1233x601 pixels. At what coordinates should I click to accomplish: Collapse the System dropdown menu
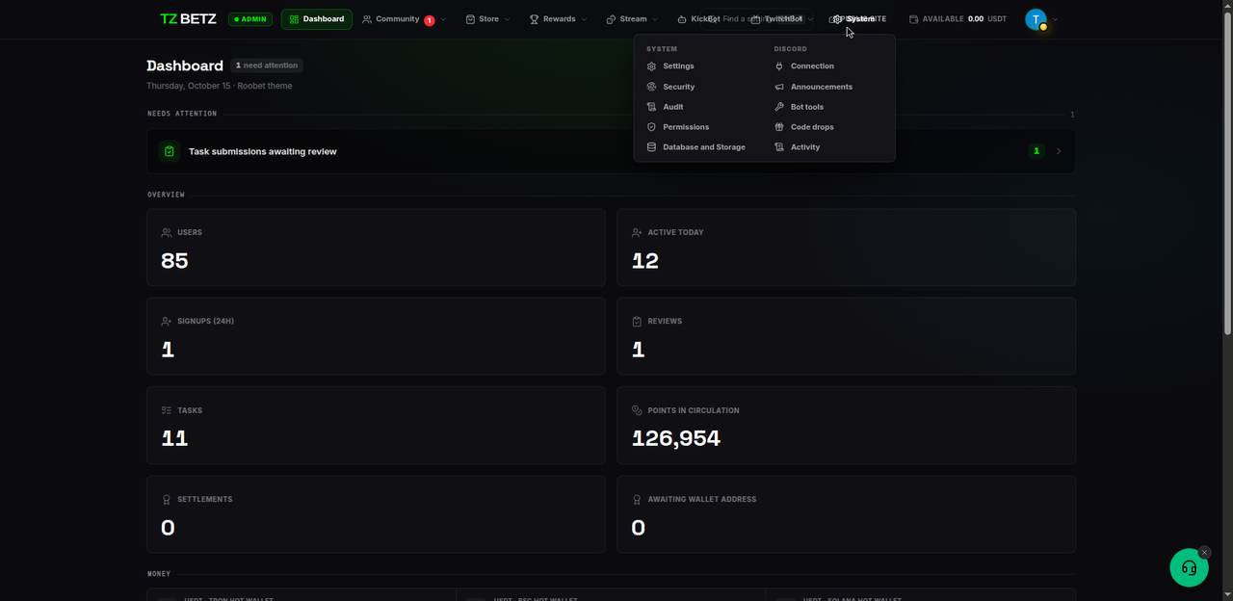[853, 19]
